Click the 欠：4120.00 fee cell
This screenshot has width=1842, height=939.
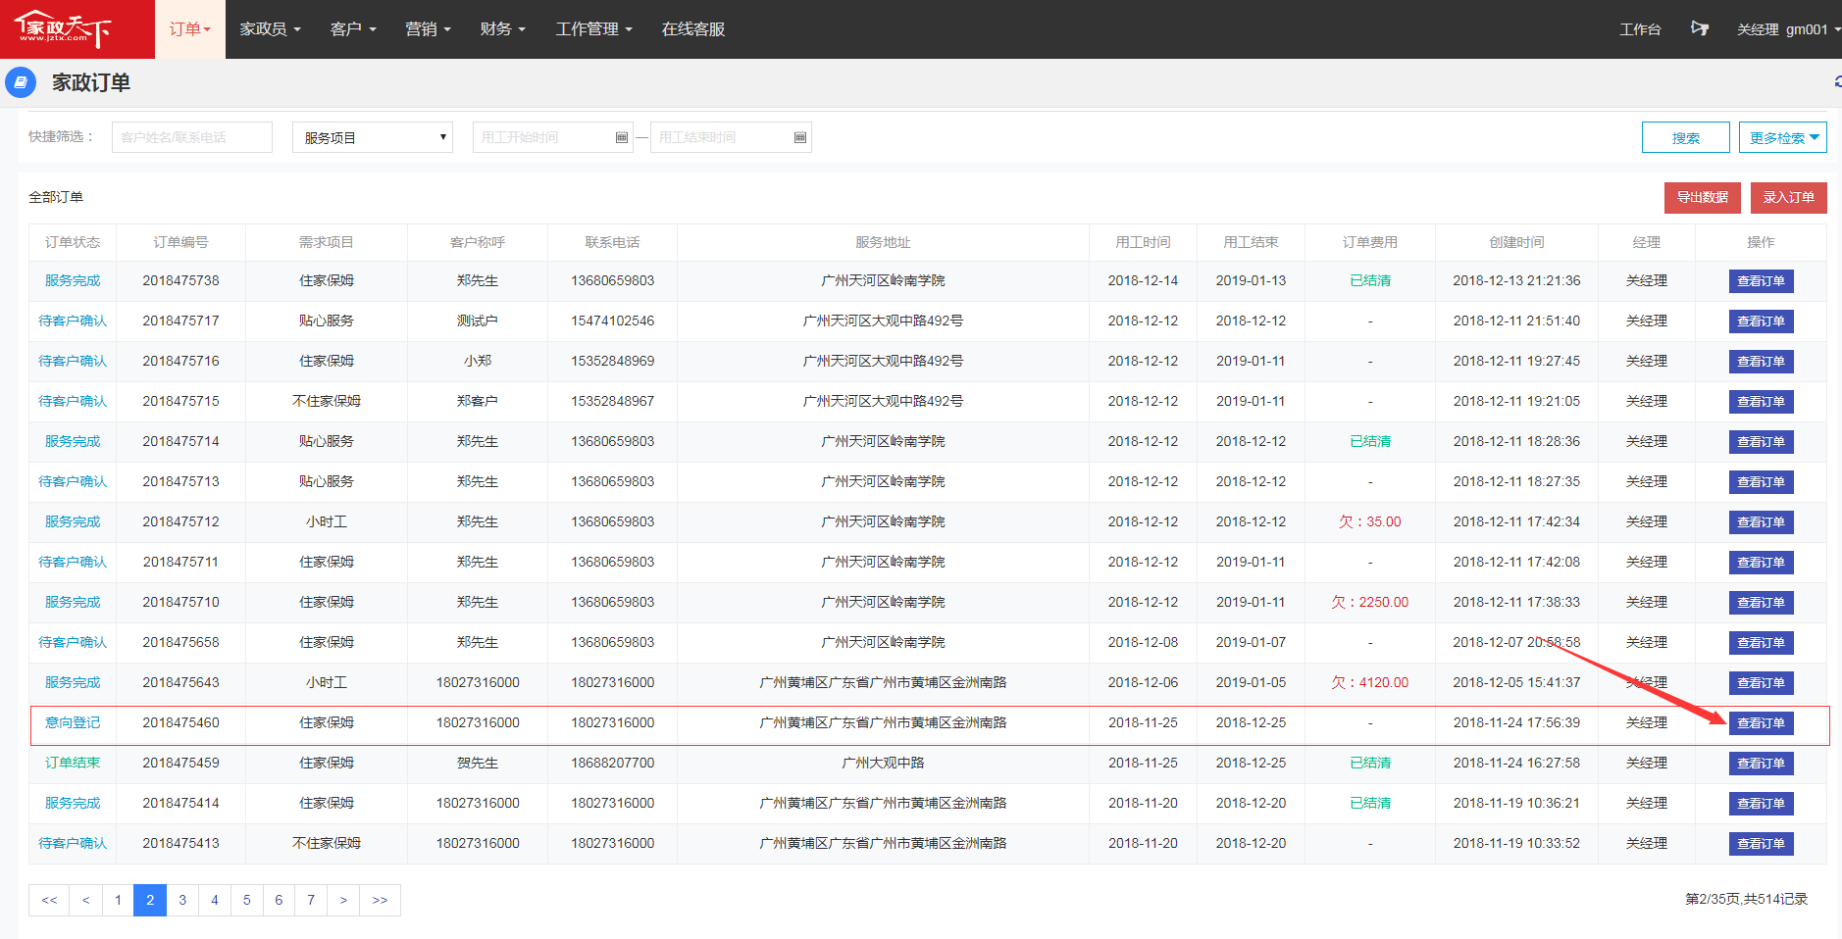coord(1370,682)
